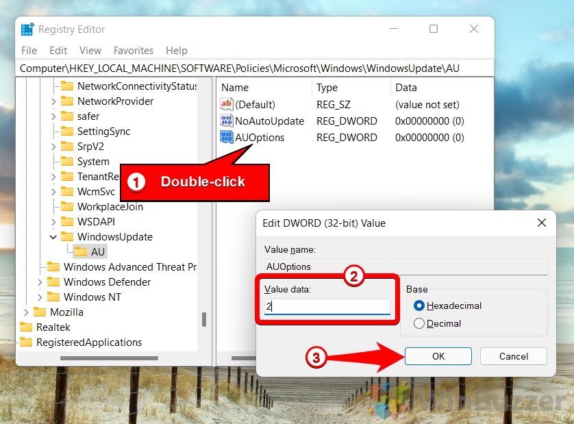Screen dimensions: 574x424
Task: Click the Registry Editor app icon
Action: pyautogui.click(x=27, y=29)
